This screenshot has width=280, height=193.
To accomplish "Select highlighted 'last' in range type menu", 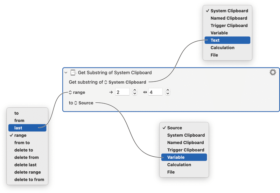I will pos(27,128).
